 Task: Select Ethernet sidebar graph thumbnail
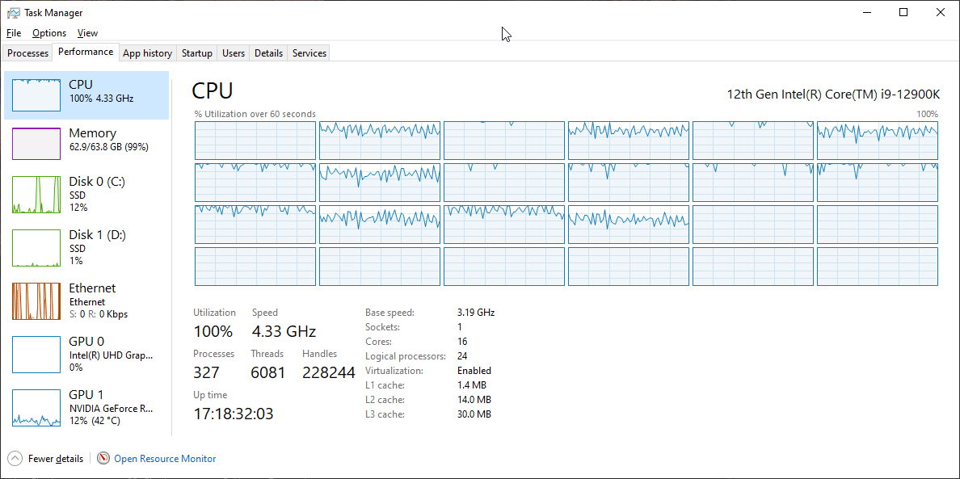(x=36, y=301)
